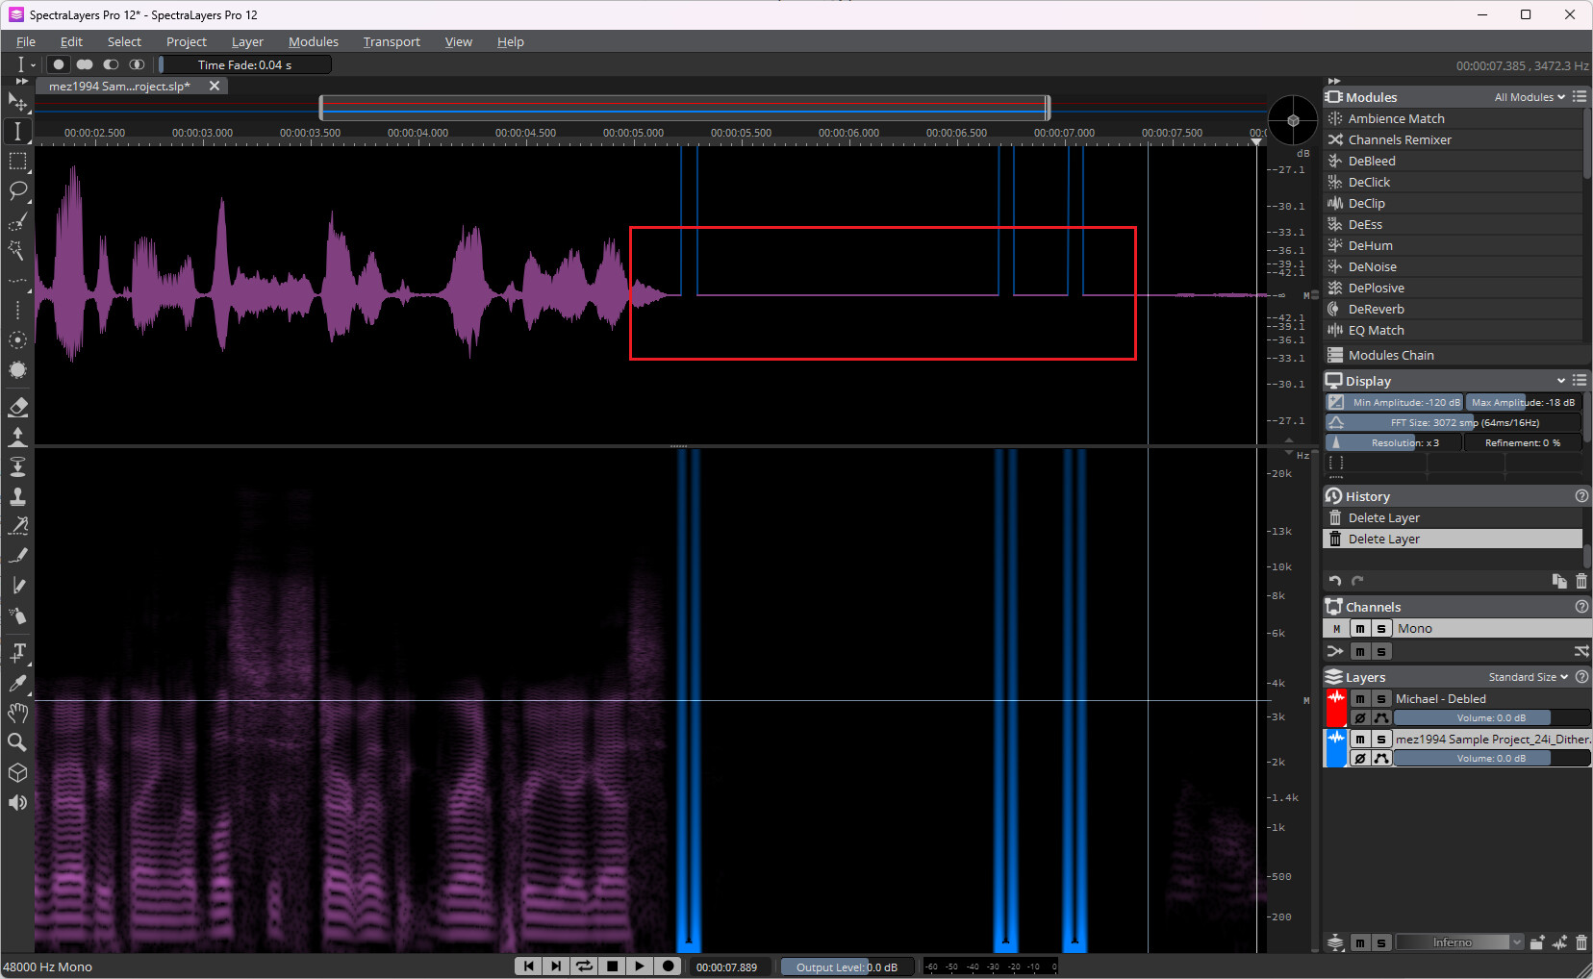
Task: Open the Inferno colormap dropdown
Action: pos(1460,942)
